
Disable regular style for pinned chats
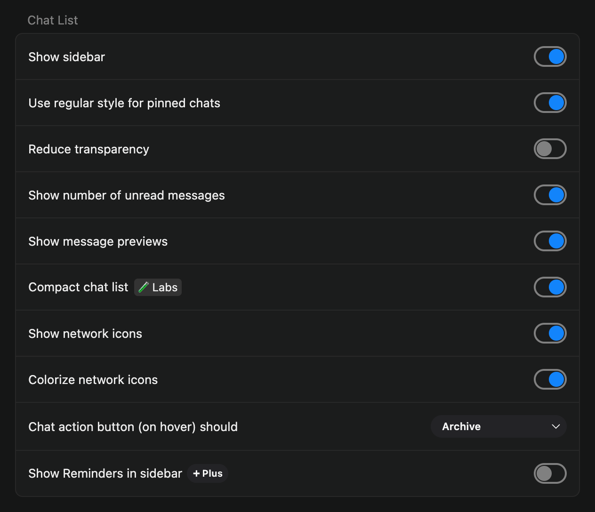(x=550, y=103)
